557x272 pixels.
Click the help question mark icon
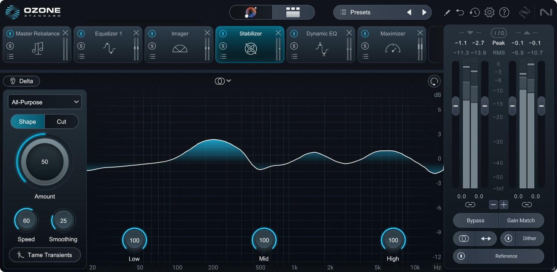tap(504, 12)
